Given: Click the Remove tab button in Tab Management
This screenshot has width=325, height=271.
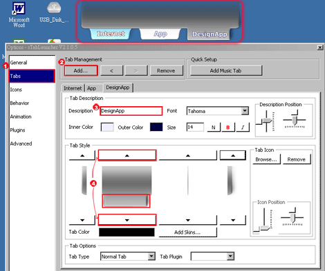Looking at the screenshot, I should [166, 70].
